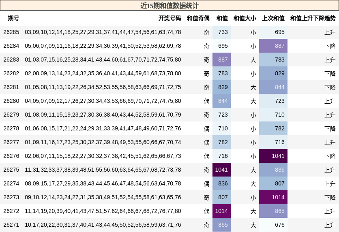339x232 pixels.
Task: Click 上次和值 cell 695 in row 26285
Action: (273, 32)
